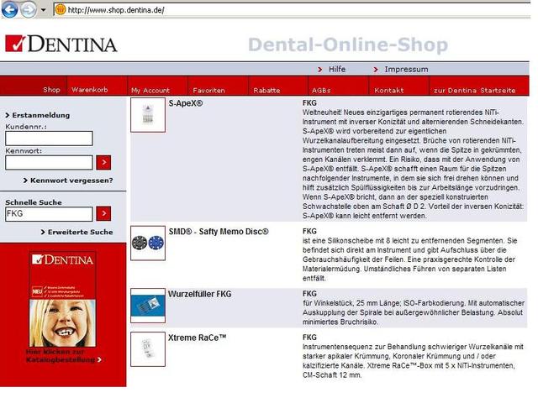The height and width of the screenshot is (403, 538).
Task: Click the red arrow beside Impressum
Action: coord(376,70)
